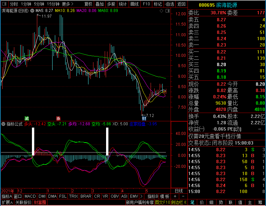The height and width of the screenshot is (206, 266).
Task: Switch to 分时 intraday view
Action: coord(14,4)
